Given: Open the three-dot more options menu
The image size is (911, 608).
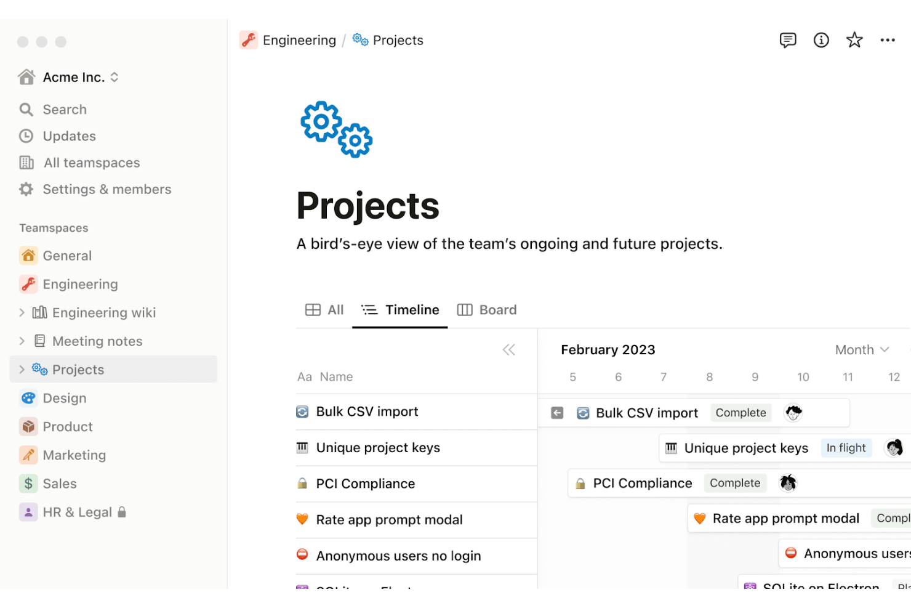Looking at the screenshot, I should [887, 40].
